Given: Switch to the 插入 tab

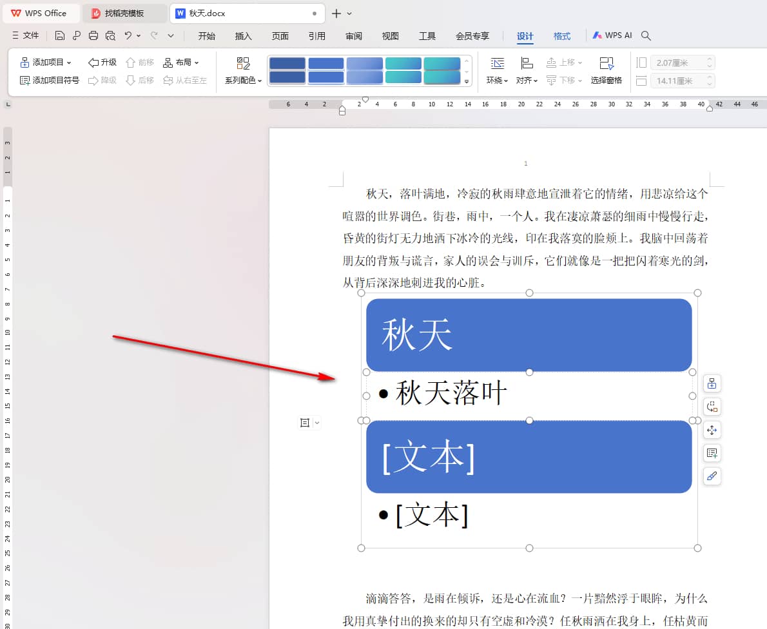Looking at the screenshot, I should click(243, 35).
